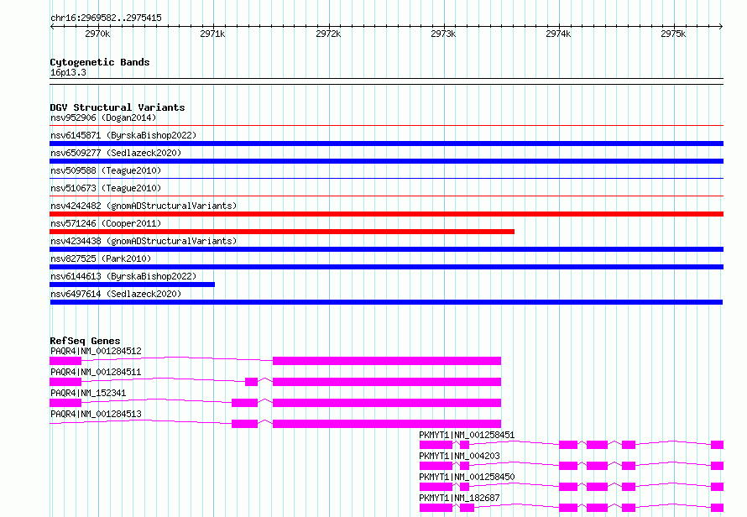Screen dimensions: 747x517
Task: Click the large exon of PAQR4 NM_152341
Action: point(387,403)
